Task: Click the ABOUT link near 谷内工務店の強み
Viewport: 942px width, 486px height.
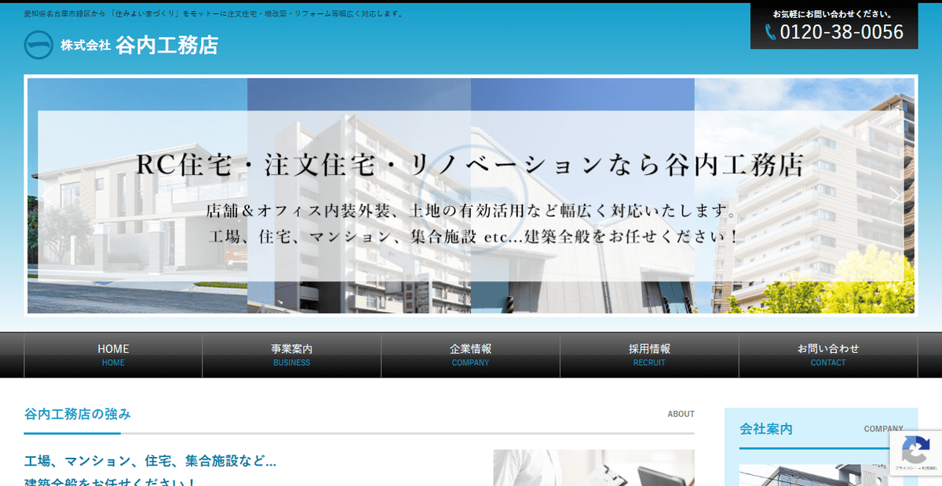Action: click(x=681, y=414)
